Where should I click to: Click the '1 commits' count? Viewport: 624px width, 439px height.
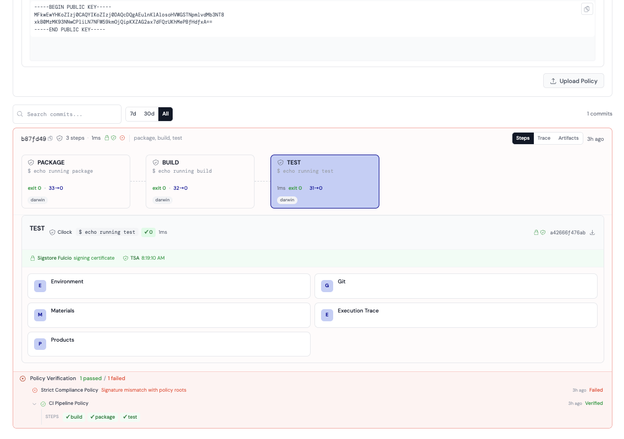pos(599,114)
